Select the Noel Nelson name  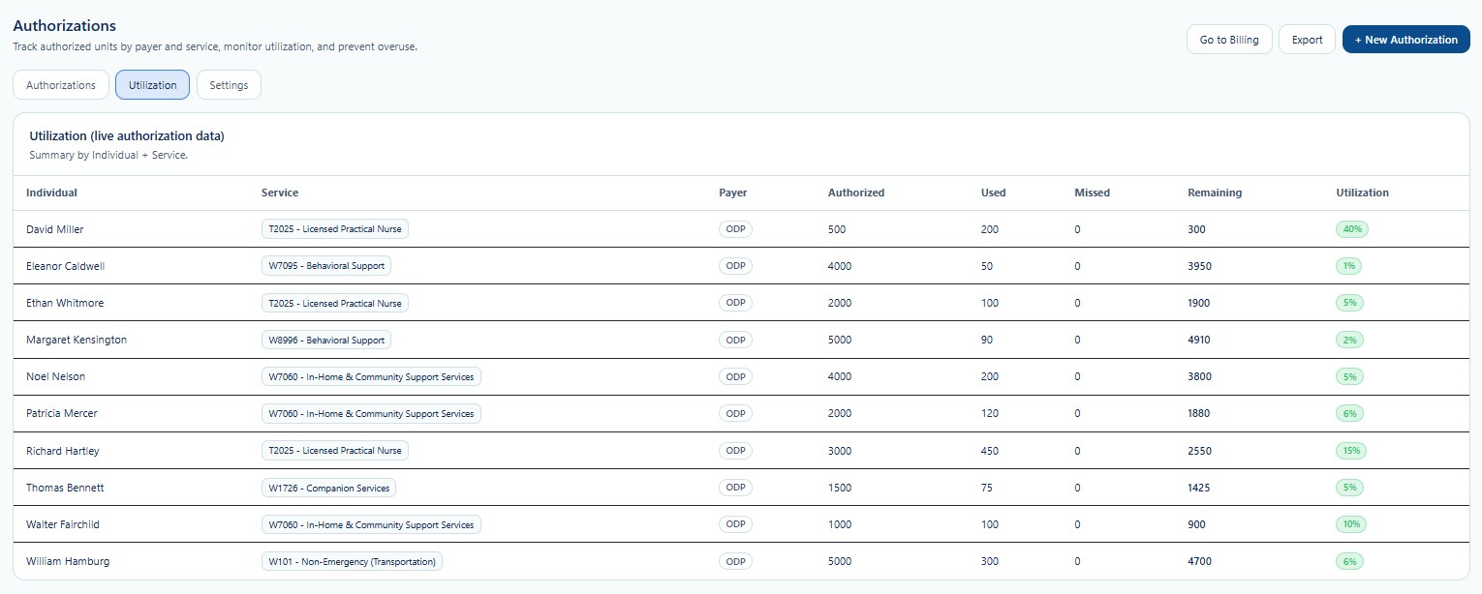[56, 376]
